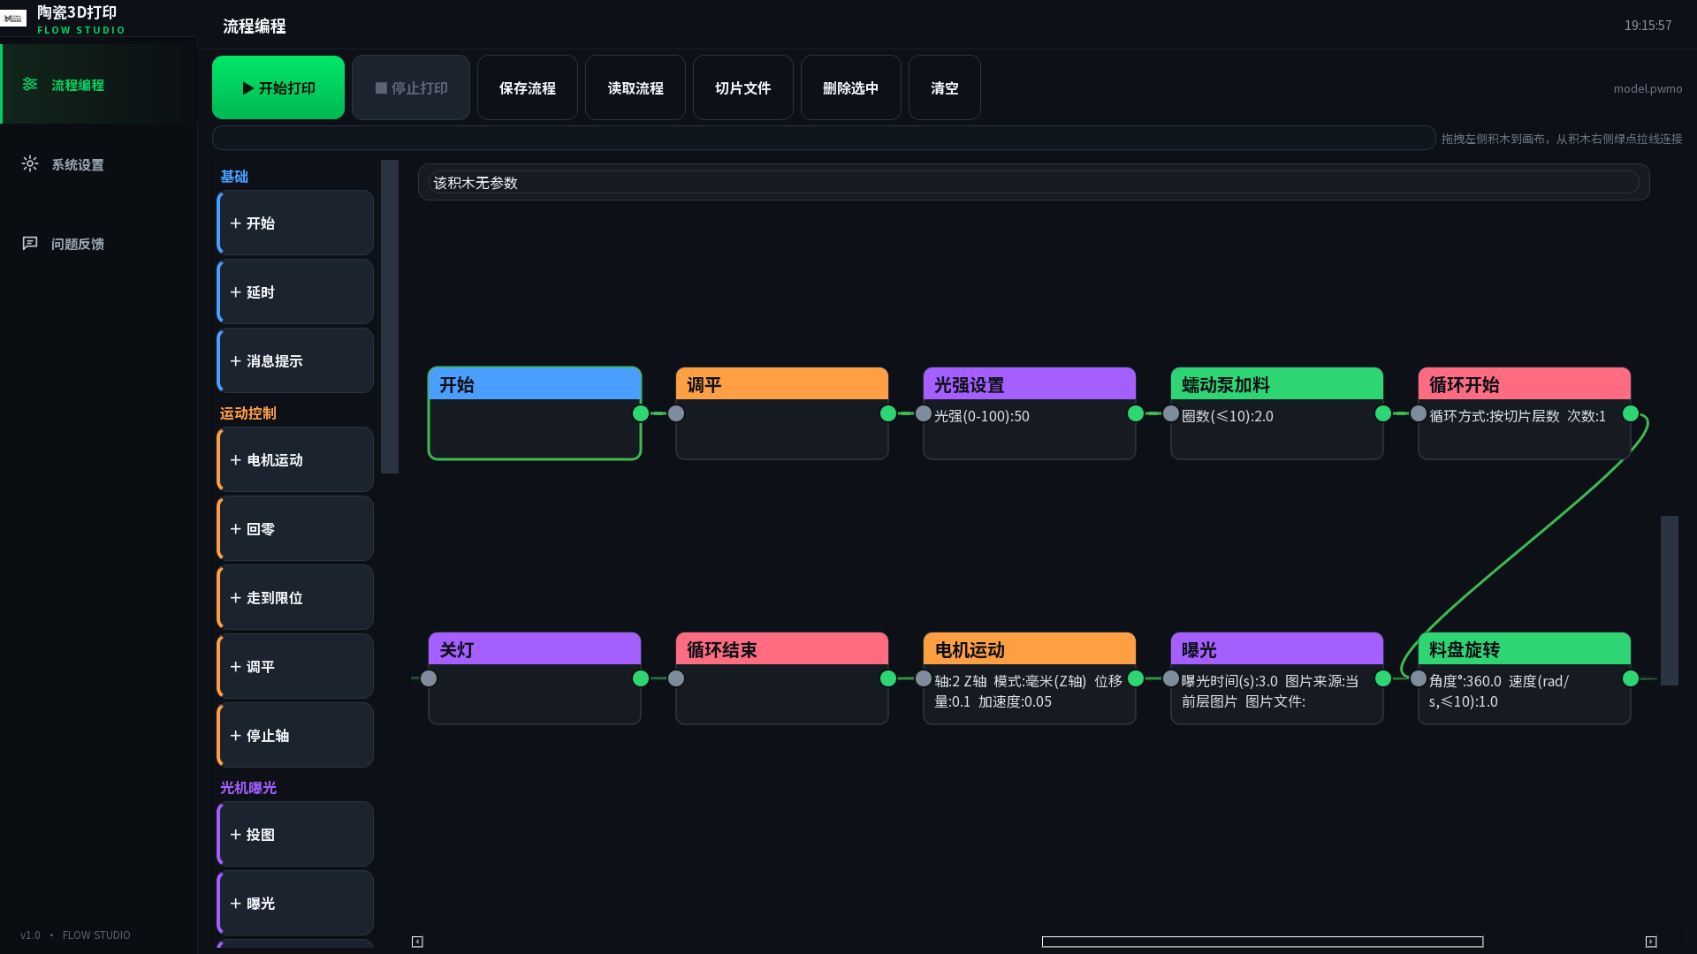
Task: Click the canvas horizontal scrollbar thumb
Action: [1262, 942]
